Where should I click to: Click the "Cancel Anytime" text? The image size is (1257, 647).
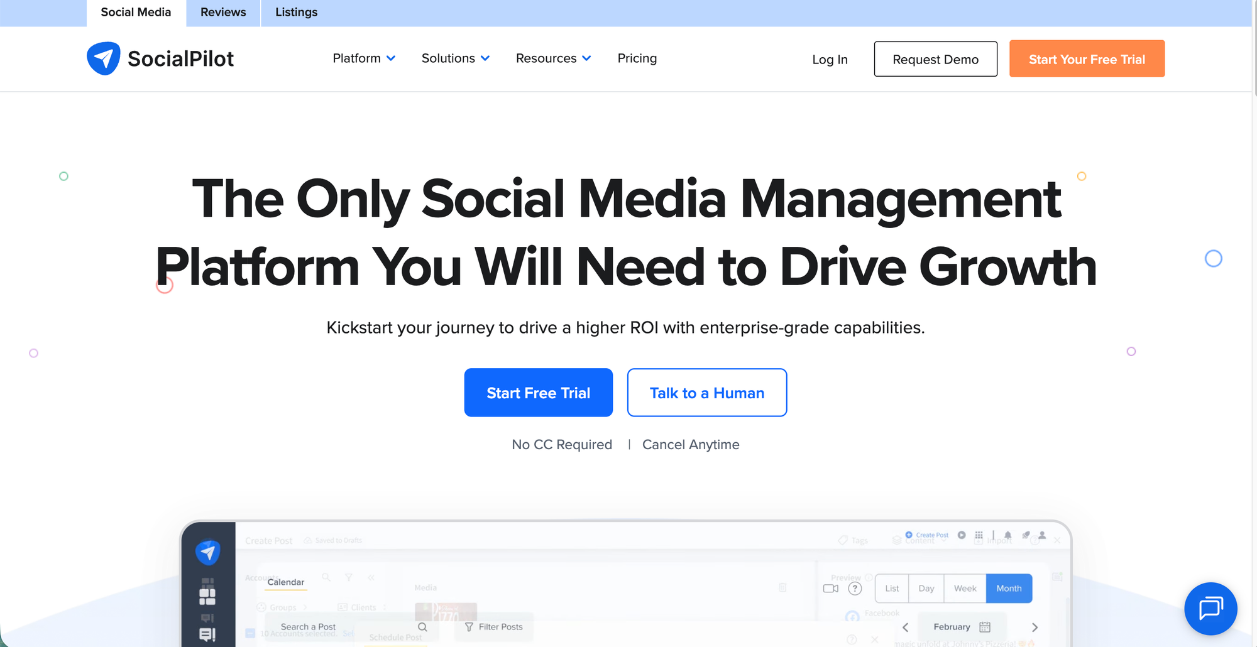point(691,445)
